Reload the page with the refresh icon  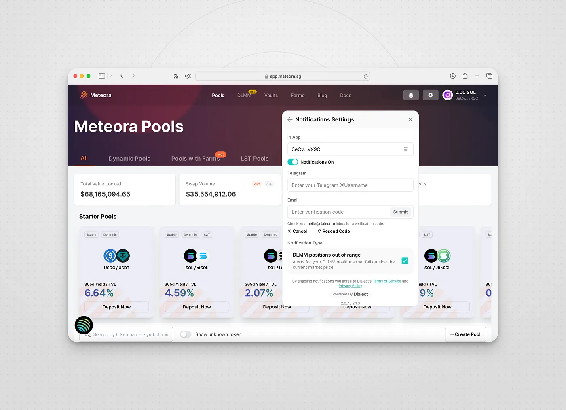pyautogui.click(x=365, y=76)
